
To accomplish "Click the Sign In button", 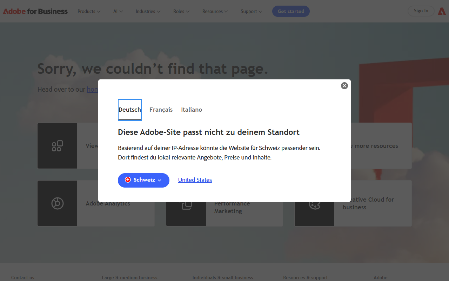I will coord(421,11).
